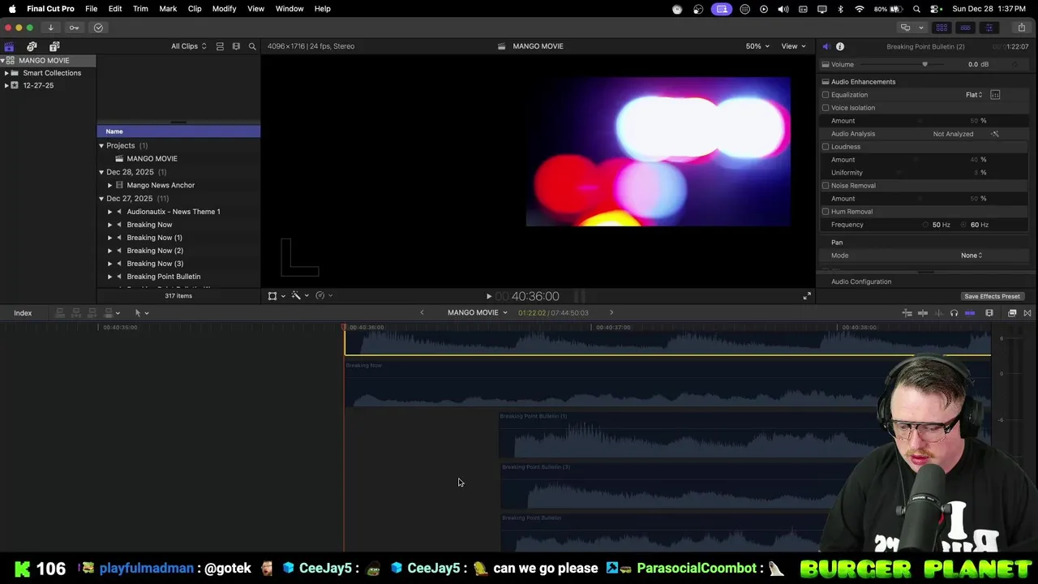Open the Audio inspector speaker tab
Screen dimensions: 1038x584
[x=826, y=46]
